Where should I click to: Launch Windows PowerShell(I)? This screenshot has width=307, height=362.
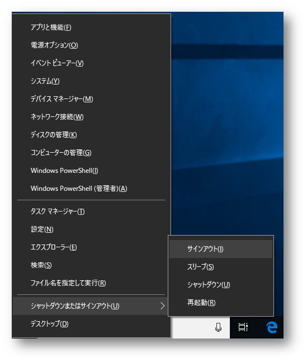click(92, 171)
